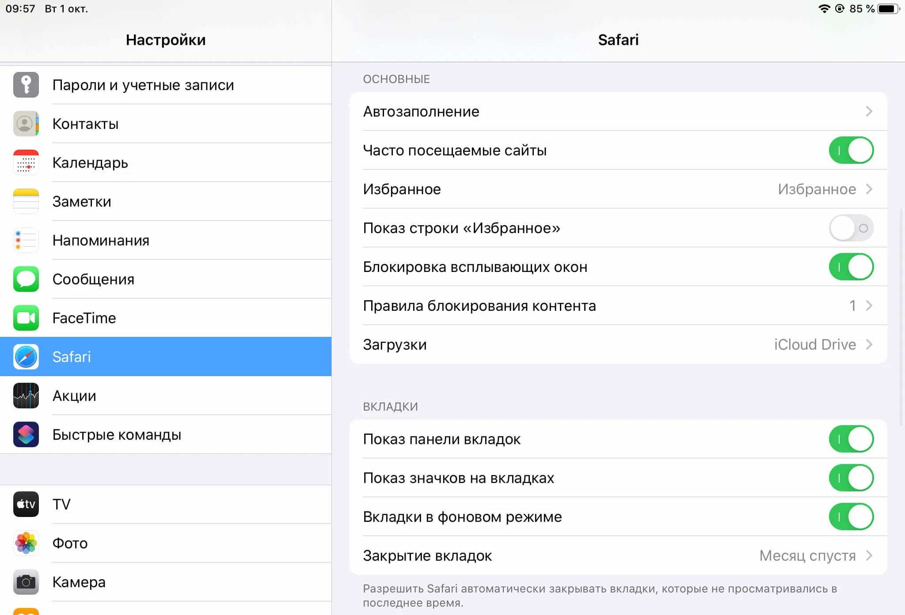Open Правила блокирования контента row
Image resolution: width=905 pixels, height=615 pixels.
click(618, 306)
